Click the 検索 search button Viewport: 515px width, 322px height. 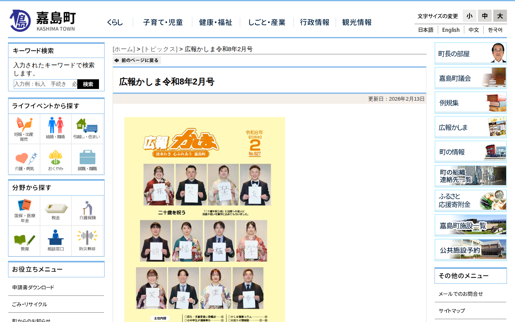88,84
